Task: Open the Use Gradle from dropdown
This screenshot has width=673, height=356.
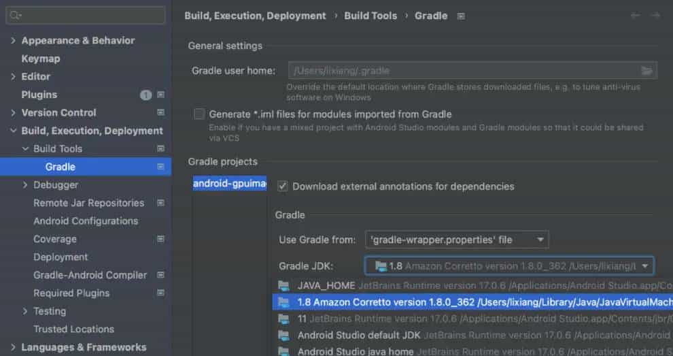Action: pyautogui.click(x=457, y=240)
